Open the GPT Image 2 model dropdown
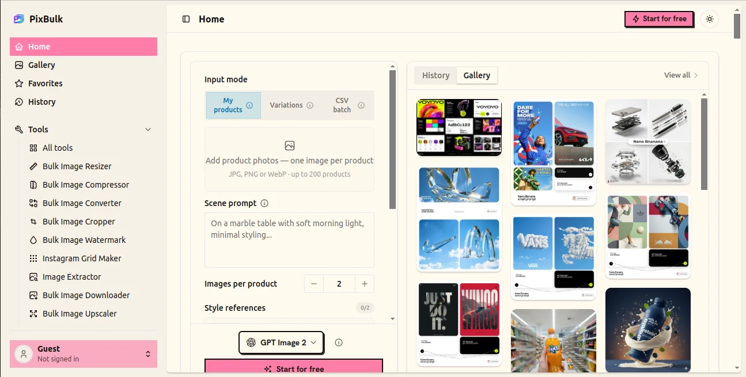746x377 pixels. [281, 342]
